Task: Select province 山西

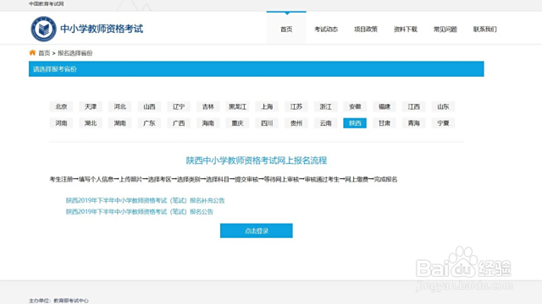Action: point(149,106)
